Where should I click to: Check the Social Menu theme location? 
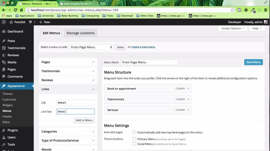pyautogui.click(x=134, y=144)
